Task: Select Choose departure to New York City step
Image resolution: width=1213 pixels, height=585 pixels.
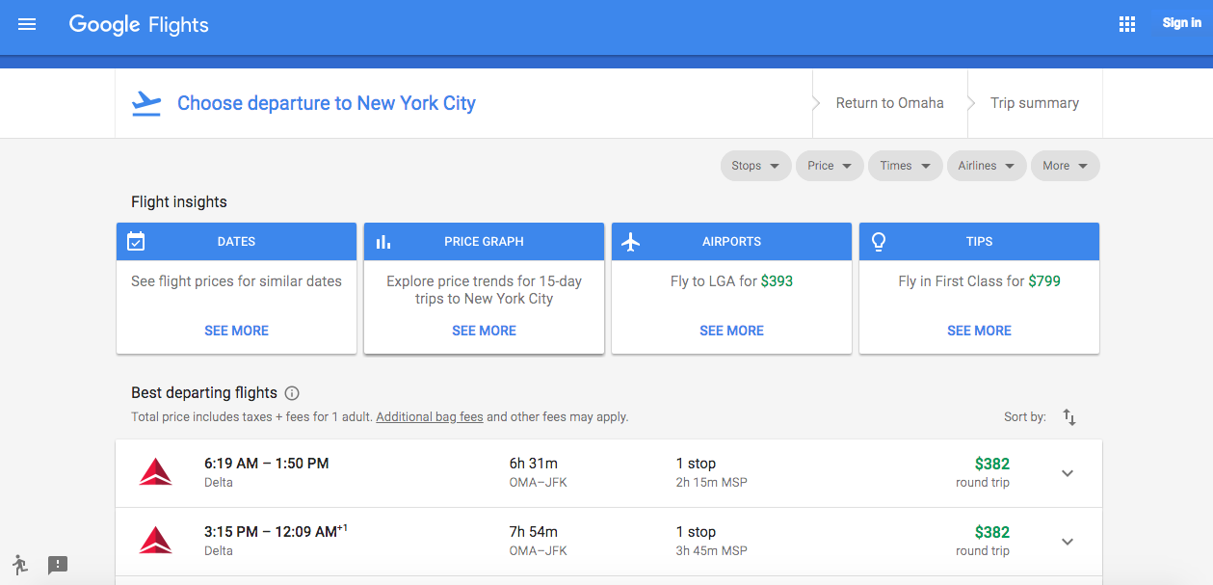Action: [327, 103]
